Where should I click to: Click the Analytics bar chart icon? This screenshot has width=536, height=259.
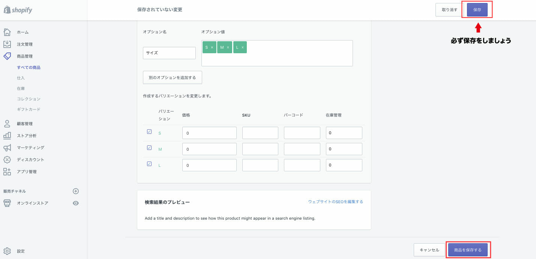coord(7,136)
